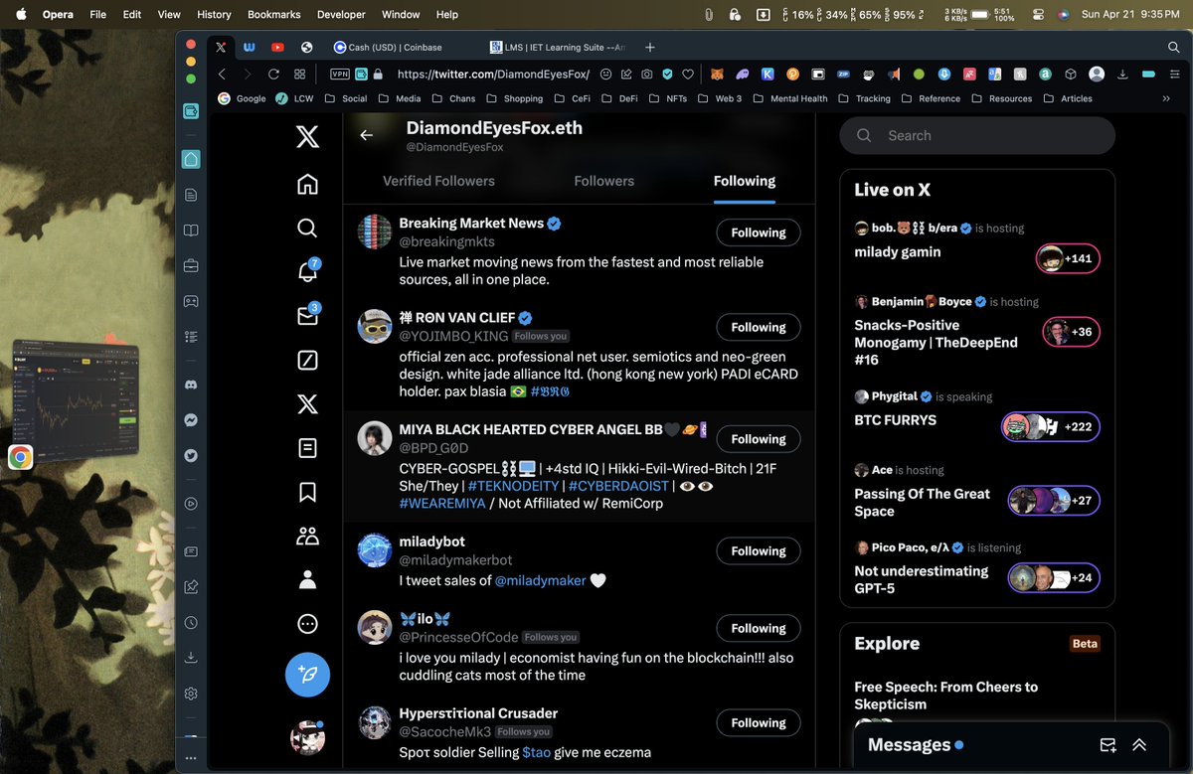The height and width of the screenshot is (774, 1193).
Task: Open X notifications bell with 7 badge
Action: pyautogui.click(x=307, y=271)
